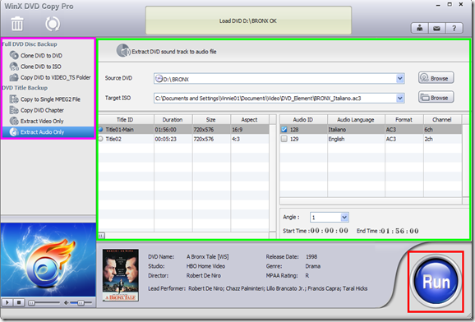Click the big blue Run button
This screenshot has height=322, width=475.
coord(436,282)
